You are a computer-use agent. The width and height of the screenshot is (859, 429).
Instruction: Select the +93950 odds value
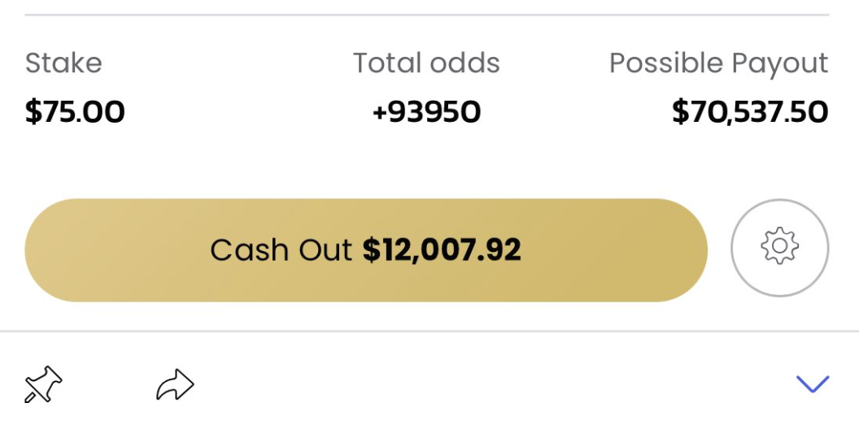pyautogui.click(x=426, y=111)
